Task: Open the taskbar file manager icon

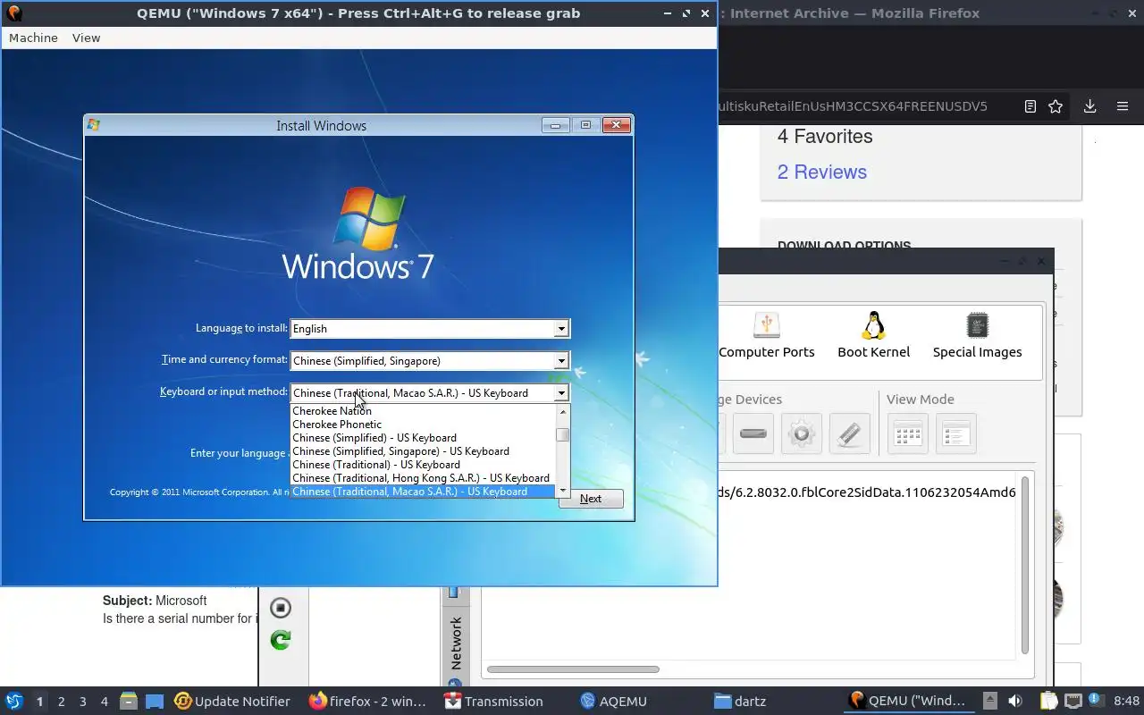Action: [128, 701]
